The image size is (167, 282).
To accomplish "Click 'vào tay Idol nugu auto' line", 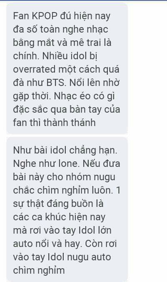I will pyautogui.click(x=62, y=257).
